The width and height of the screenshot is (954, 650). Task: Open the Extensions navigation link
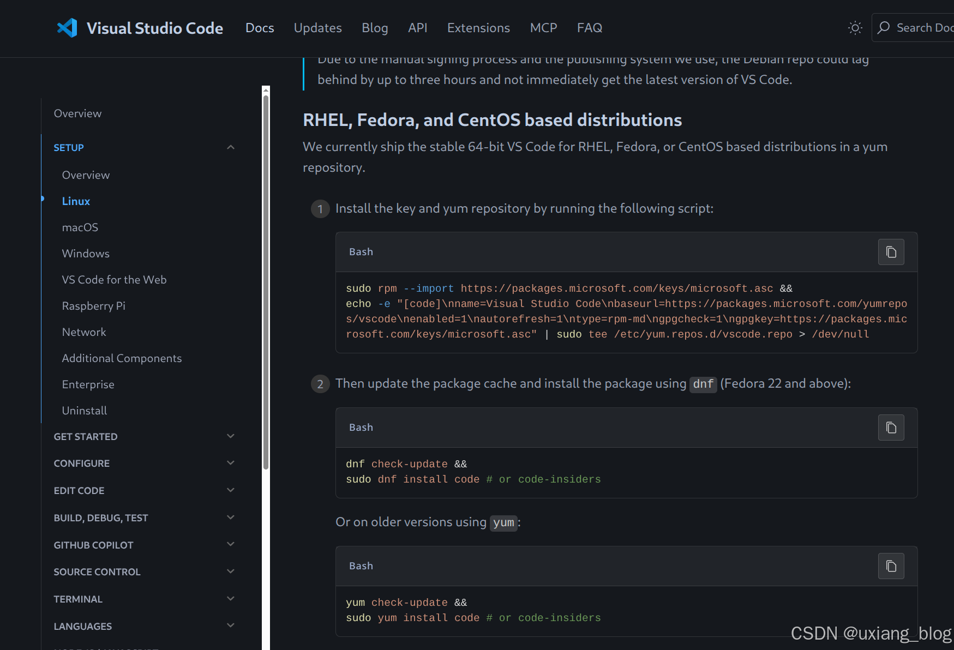tap(479, 28)
